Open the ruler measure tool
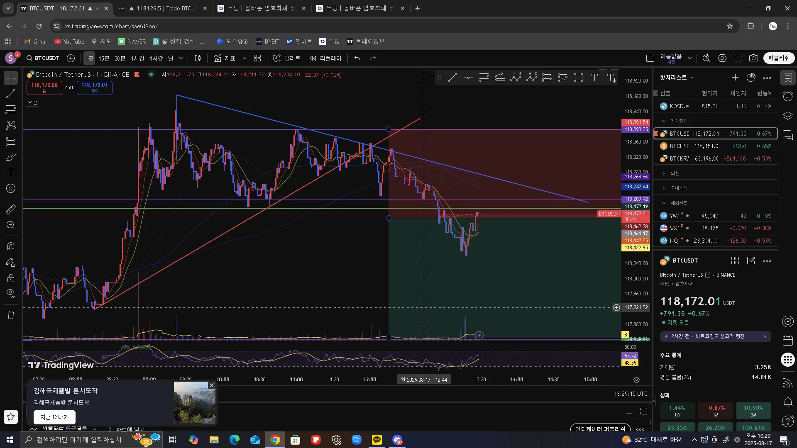The image size is (797, 448). [11, 209]
